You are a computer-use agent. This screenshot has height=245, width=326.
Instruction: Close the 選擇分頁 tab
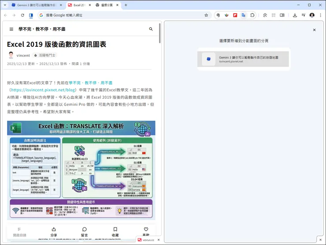[117, 5]
